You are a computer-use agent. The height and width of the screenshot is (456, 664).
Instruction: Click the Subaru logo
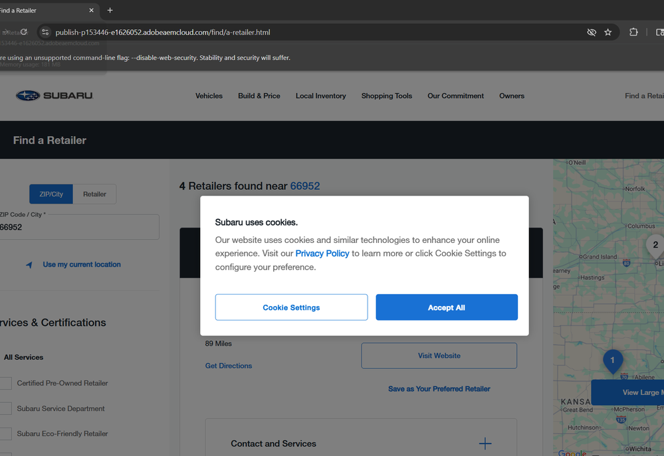[x=55, y=96]
